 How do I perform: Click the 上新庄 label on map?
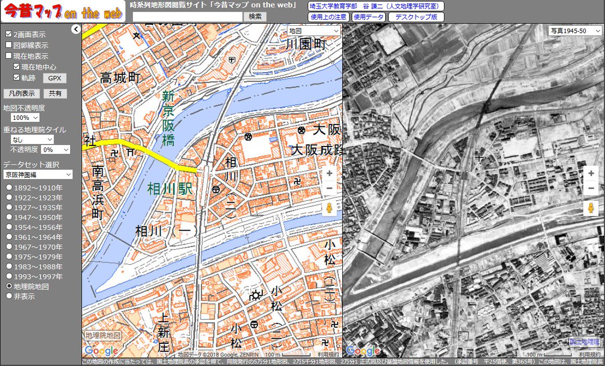pos(163,332)
